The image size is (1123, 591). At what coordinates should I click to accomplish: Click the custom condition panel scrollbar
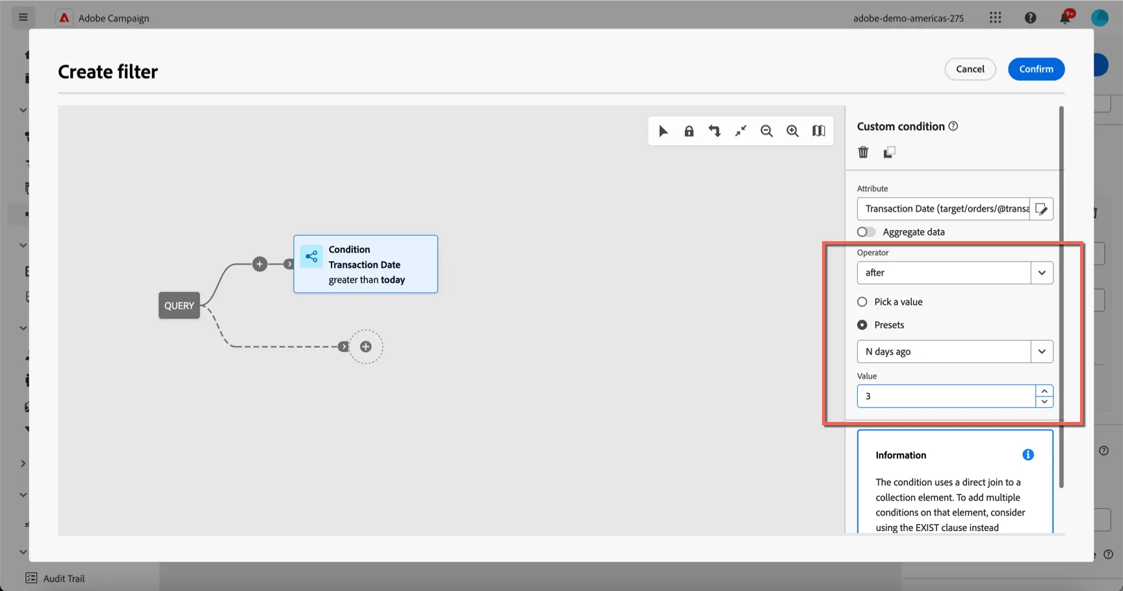coord(1061,297)
